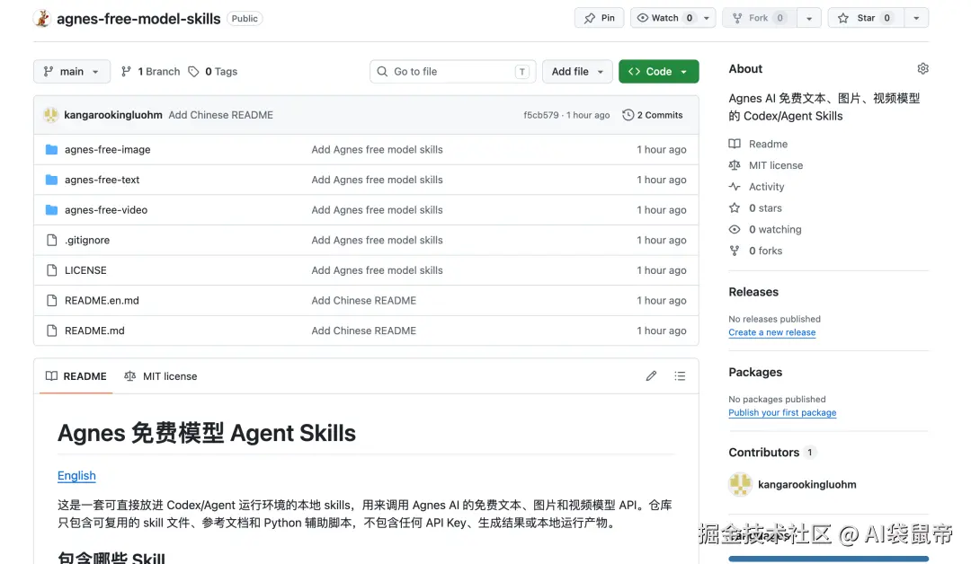Click Readme link in About sidebar
Screen dimensions: 971x564
[x=768, y=144]
